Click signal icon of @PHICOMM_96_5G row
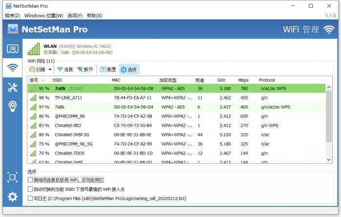341x217 pixels. (x=33, y=144)
